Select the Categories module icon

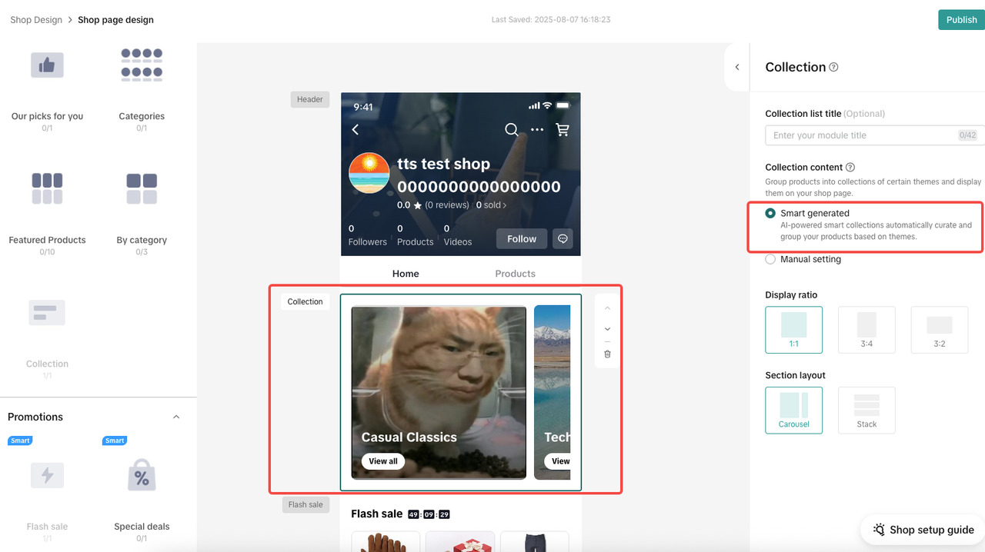(142, 65)
